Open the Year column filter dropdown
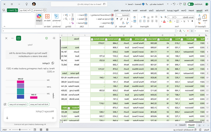211x132 pixels. [x=195, y=39]
